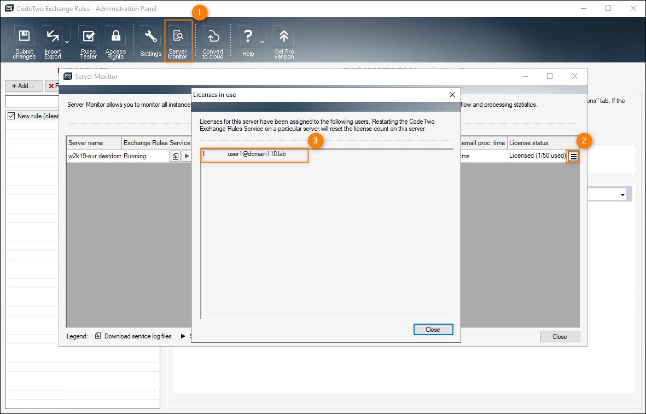Click the License status column header
The height and width of the screenshot is (414, 646).
pyautogui.click(x=543, y=143)
